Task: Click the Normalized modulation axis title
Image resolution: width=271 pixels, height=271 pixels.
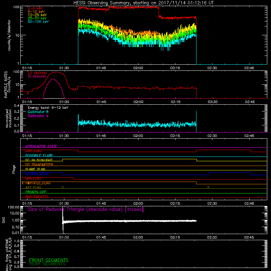Action: point(8,118)
